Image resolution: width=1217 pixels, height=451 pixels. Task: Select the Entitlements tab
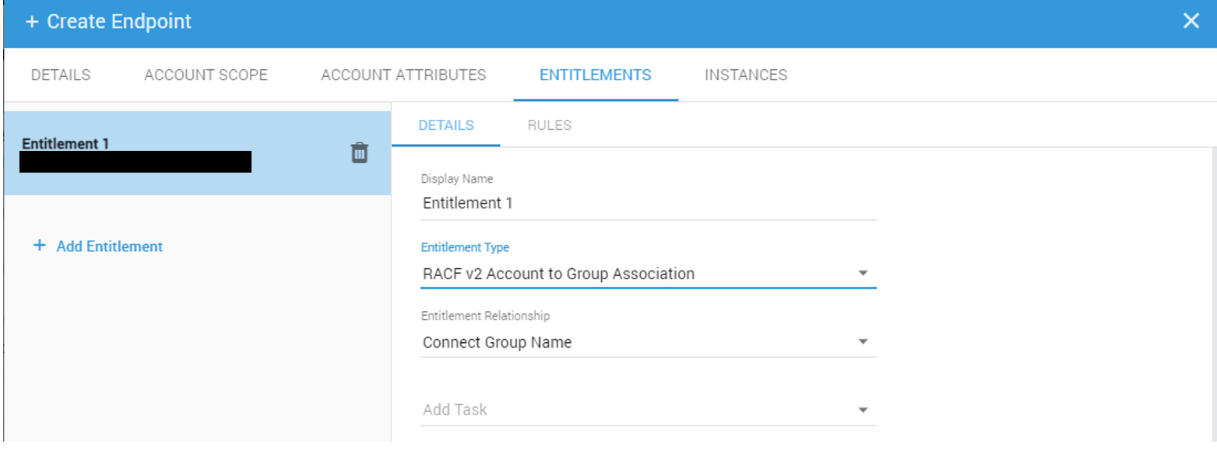595,75
